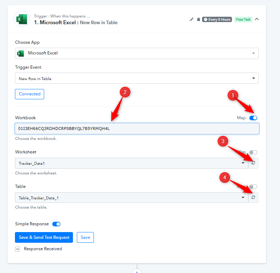Screen dimensions: 280x273
Task: Open the Trigger Event dropdown
Action: tap(137, 78)
